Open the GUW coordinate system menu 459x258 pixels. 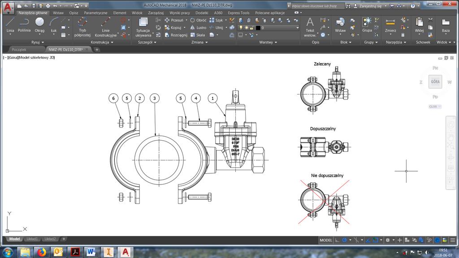(434, 107)
